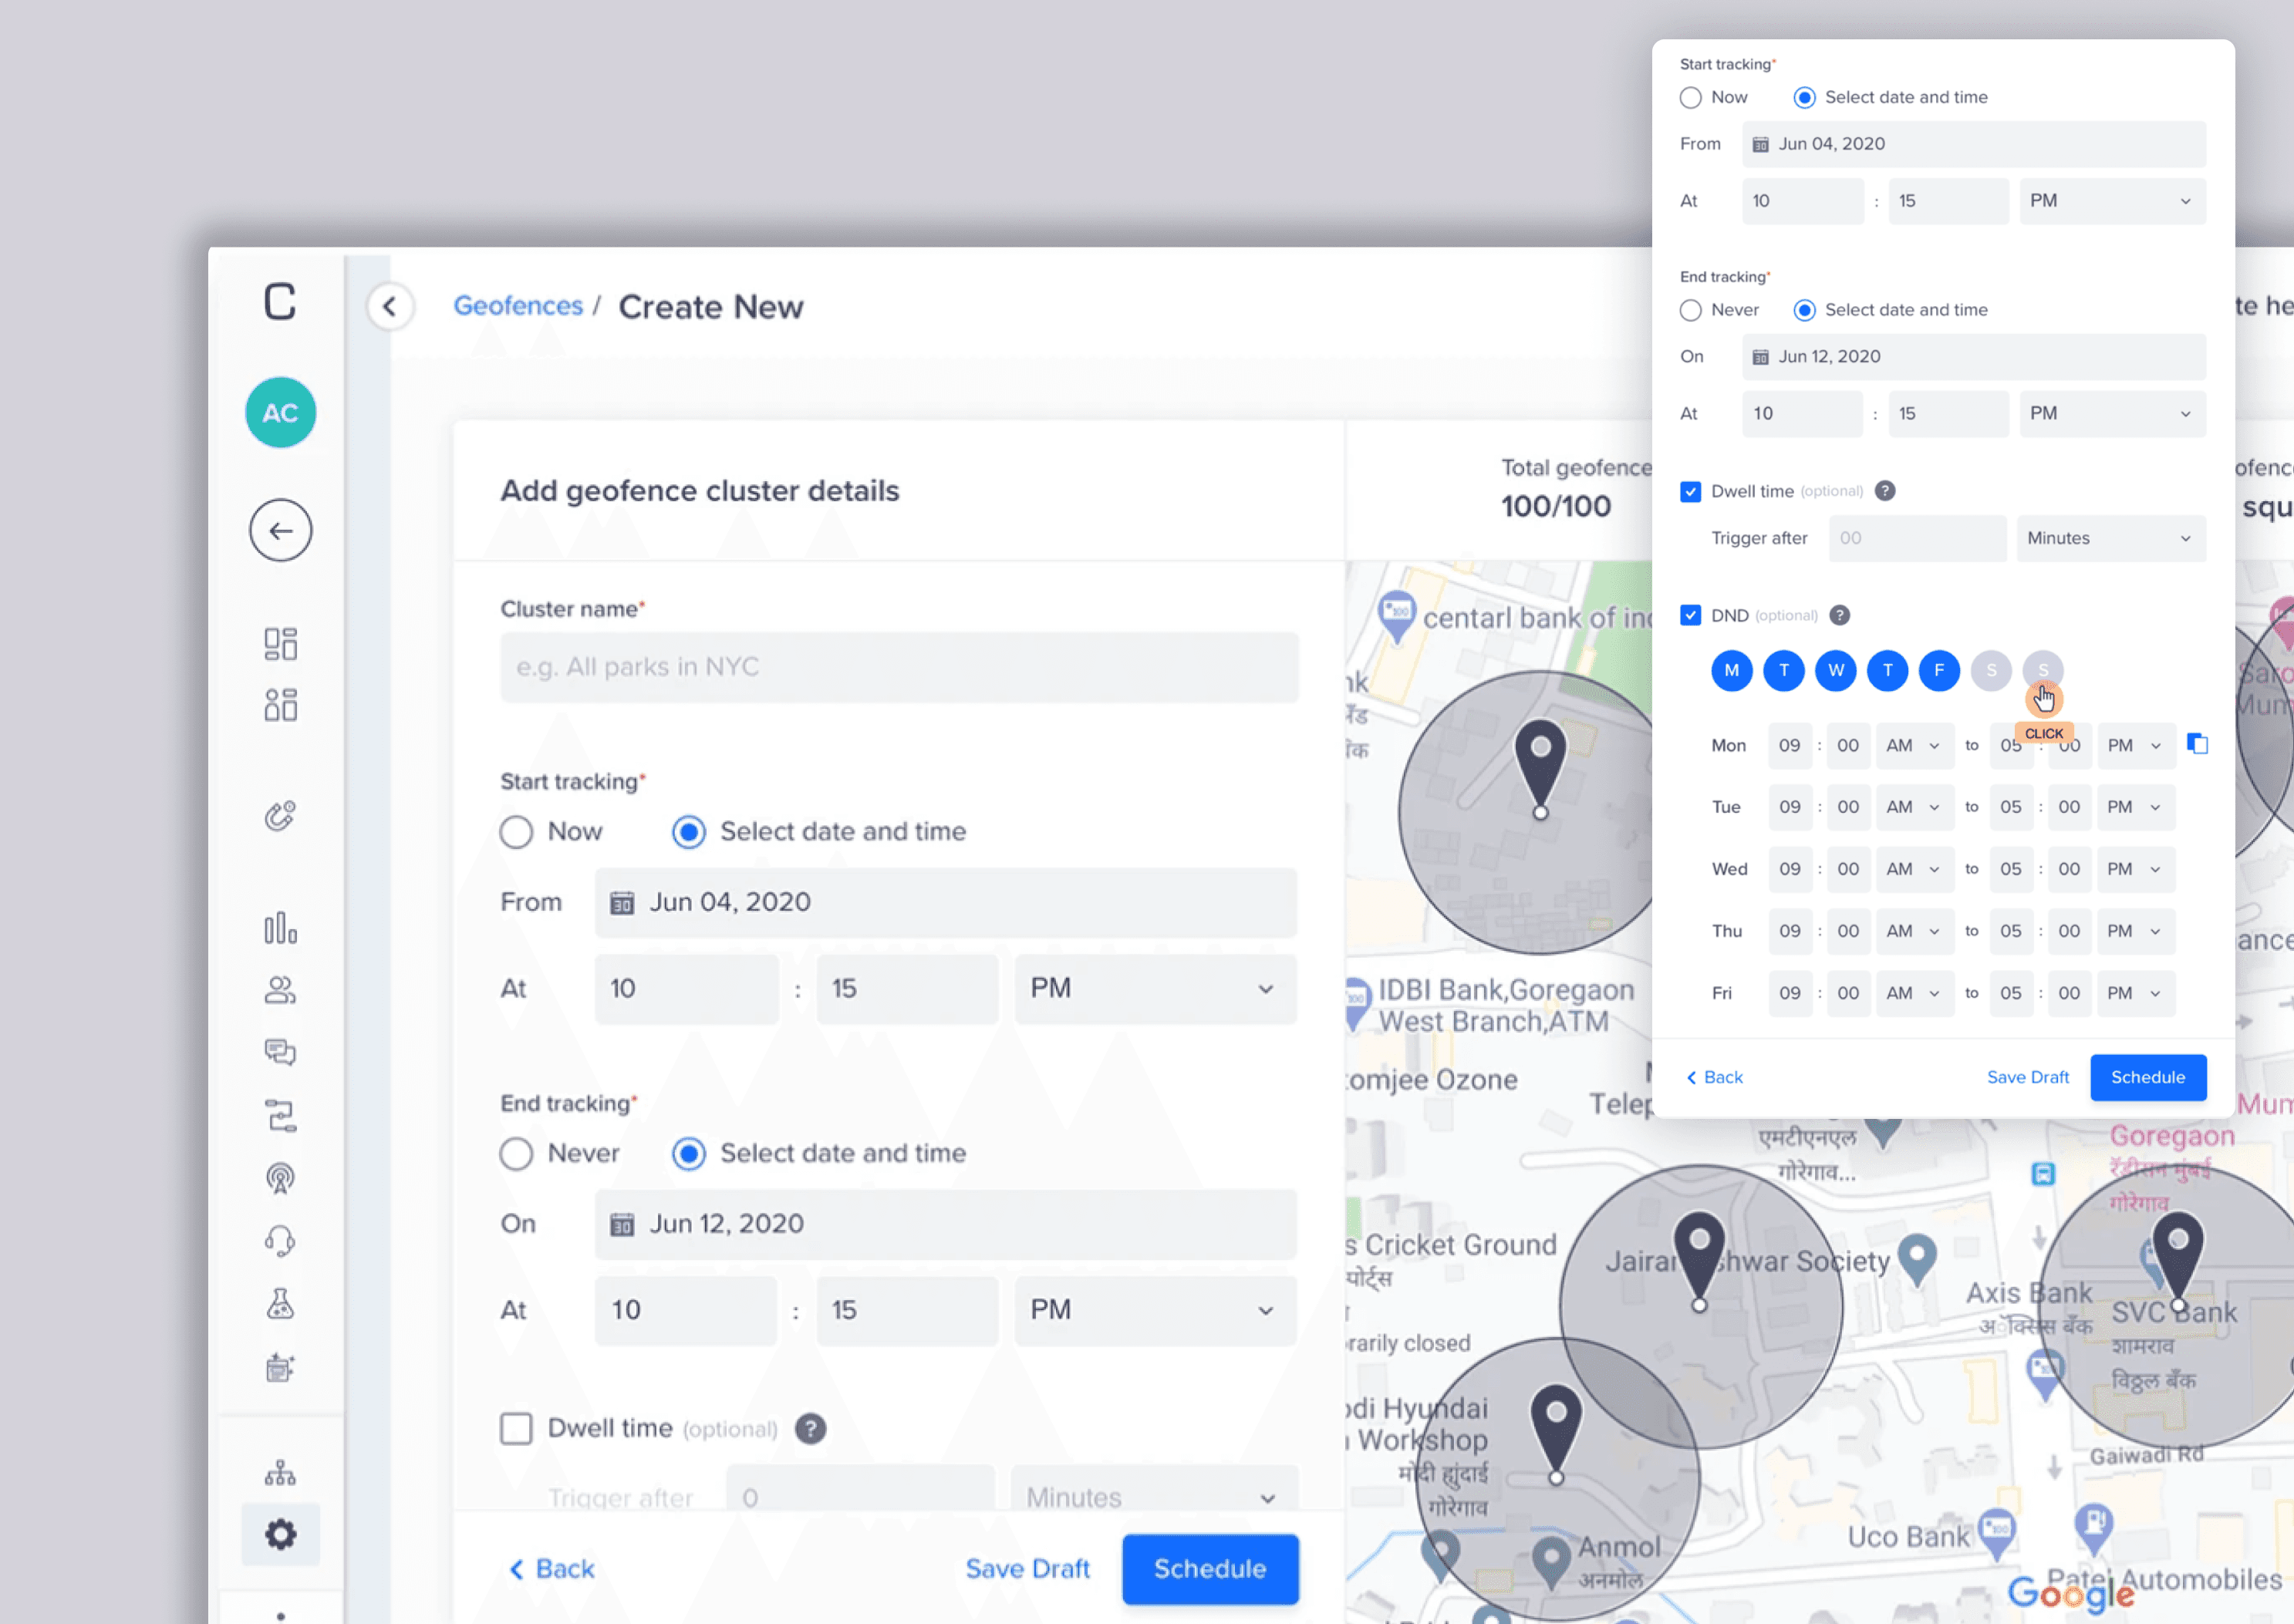Choose Select date and time under main form End tracking

pos(688,1154)
